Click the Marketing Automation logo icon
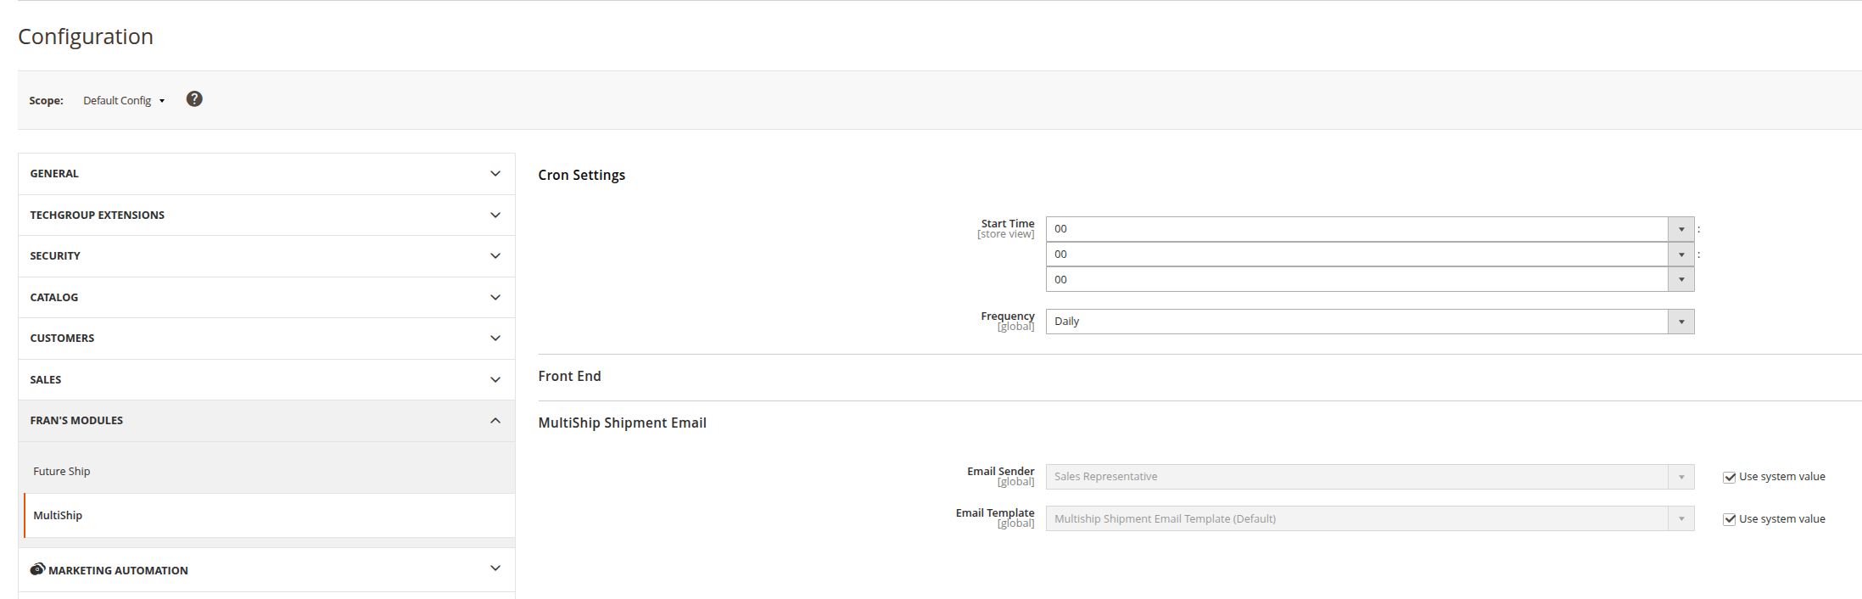 (x=37, y=569)
